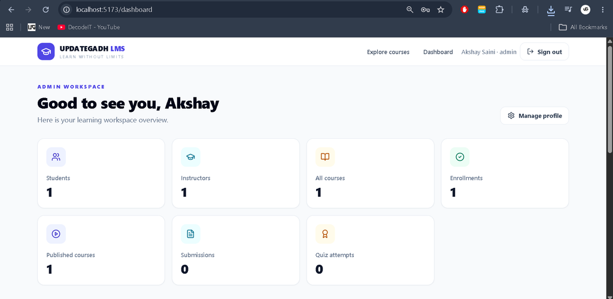Click the Students count value 1
This screenshot has height=299, width=613.
[50, 193]
